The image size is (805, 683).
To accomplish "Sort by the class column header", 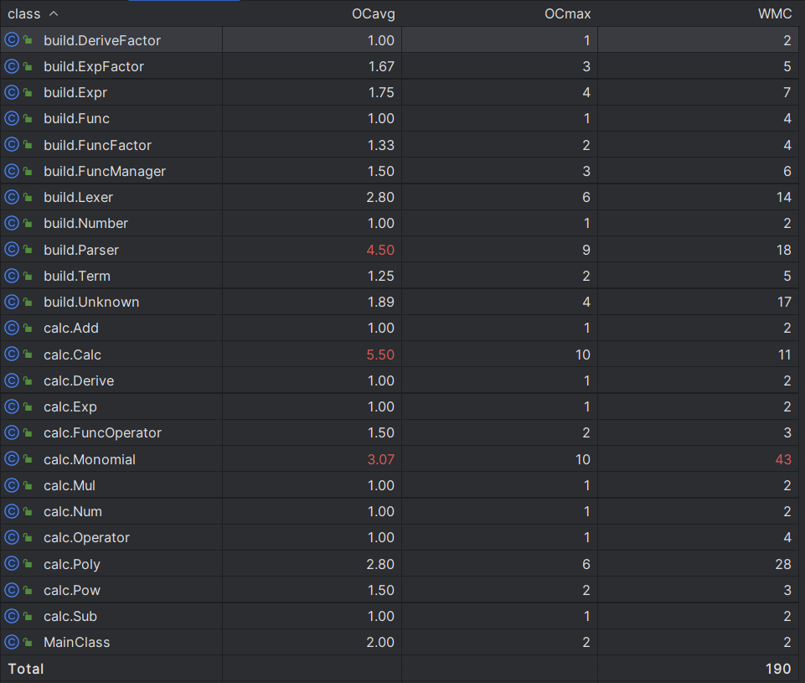I will [24, 14].
